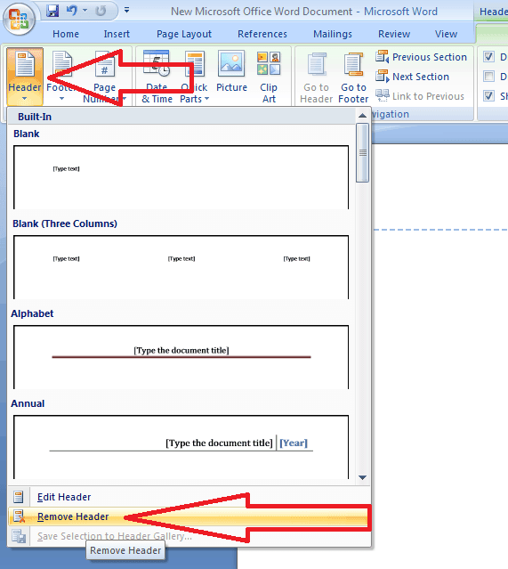The image size is (508, 569).
Task: Choose the Blank (Three Columns) header
Action: tap(181, 267)
